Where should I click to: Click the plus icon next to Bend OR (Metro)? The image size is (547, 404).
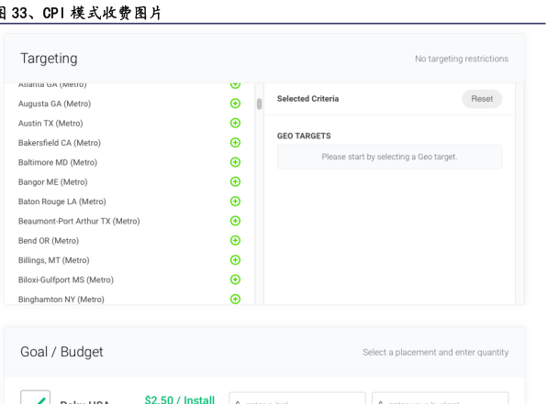click(x=236, y=240)
